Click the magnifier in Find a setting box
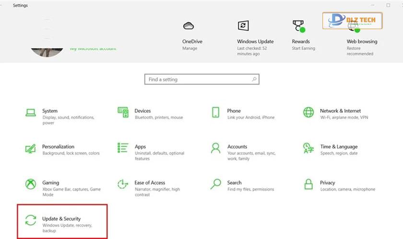The image size is (403, 239). click(x=254, y=79)
